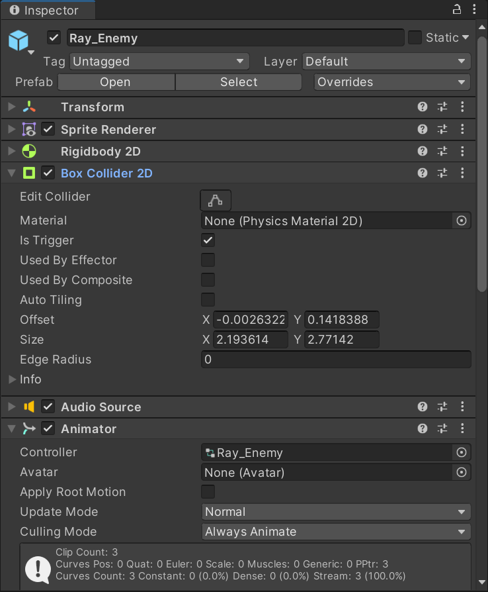Open Rigidbody 2D preset selector
Image resolution: width=488 pixels, height=592 pixels.
point(442,151)
